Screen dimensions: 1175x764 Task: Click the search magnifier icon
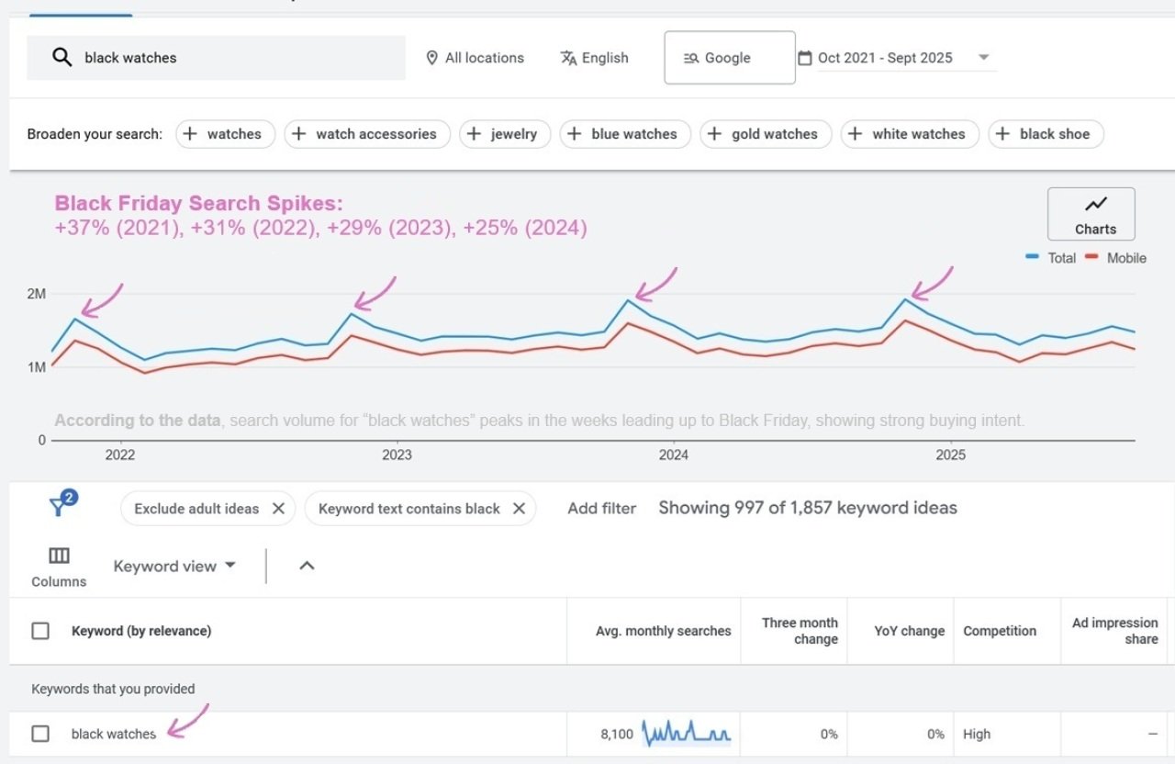pos(61,57)
